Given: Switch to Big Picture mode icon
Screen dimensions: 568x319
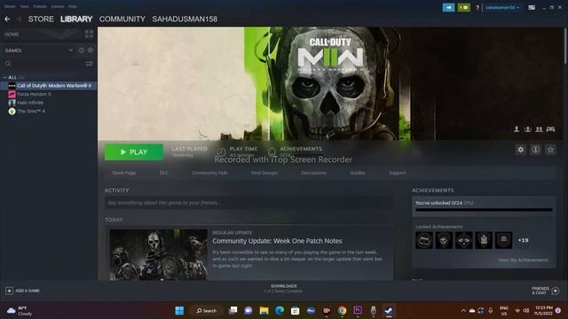Looking at the screenshot, I should click(532, 8).
